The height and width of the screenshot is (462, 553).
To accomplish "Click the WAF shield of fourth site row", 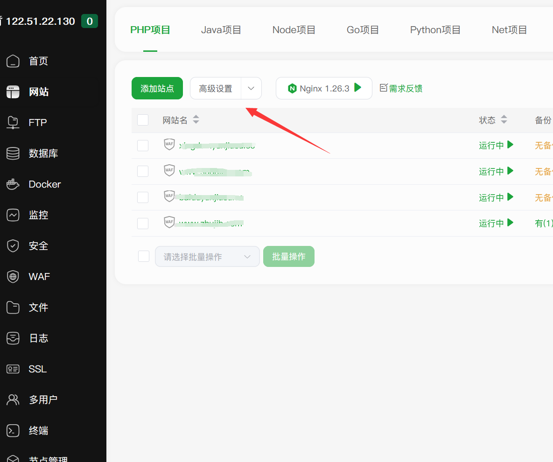I will click(169, 222).
